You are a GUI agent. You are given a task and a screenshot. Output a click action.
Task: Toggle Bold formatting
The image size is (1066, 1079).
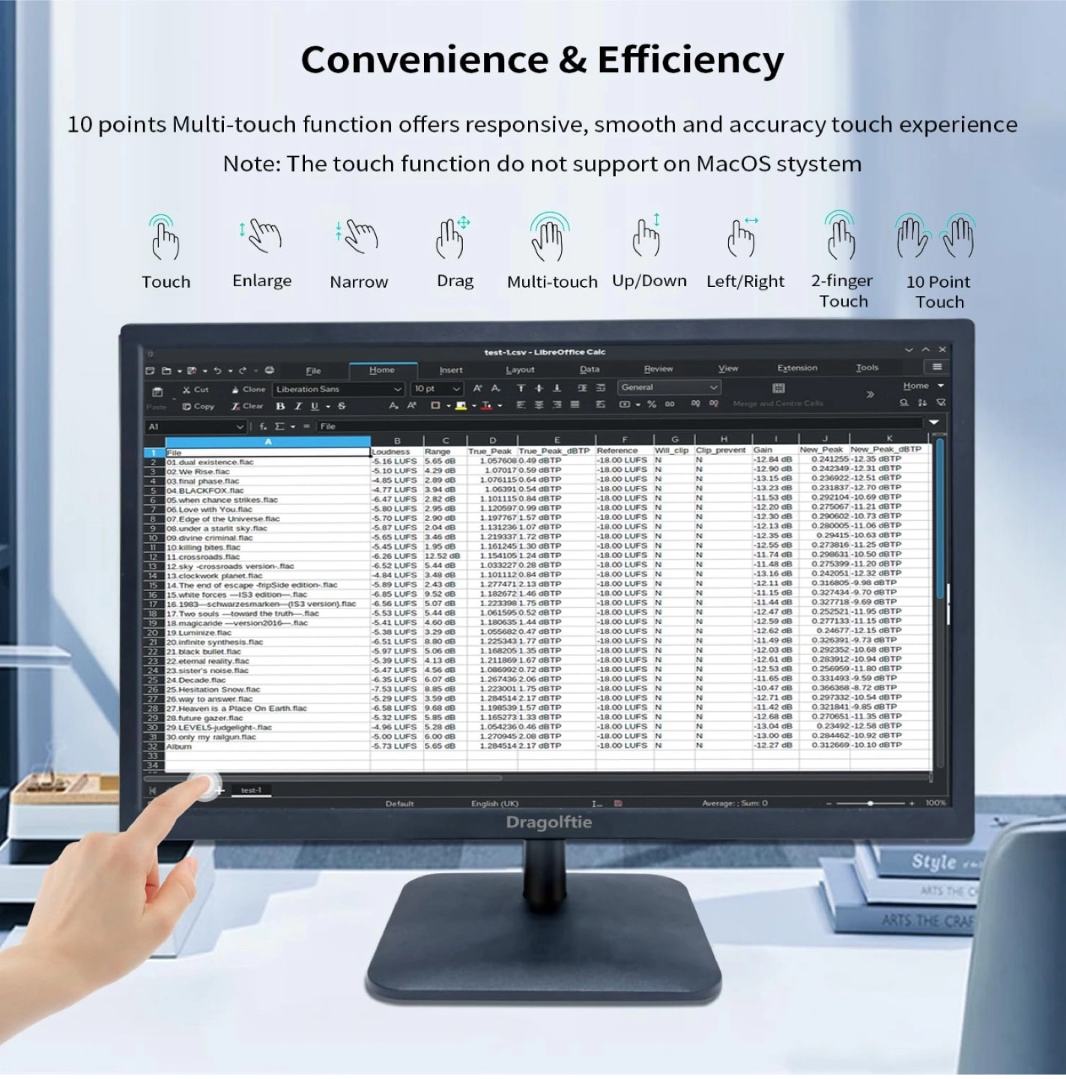point(280,406)
